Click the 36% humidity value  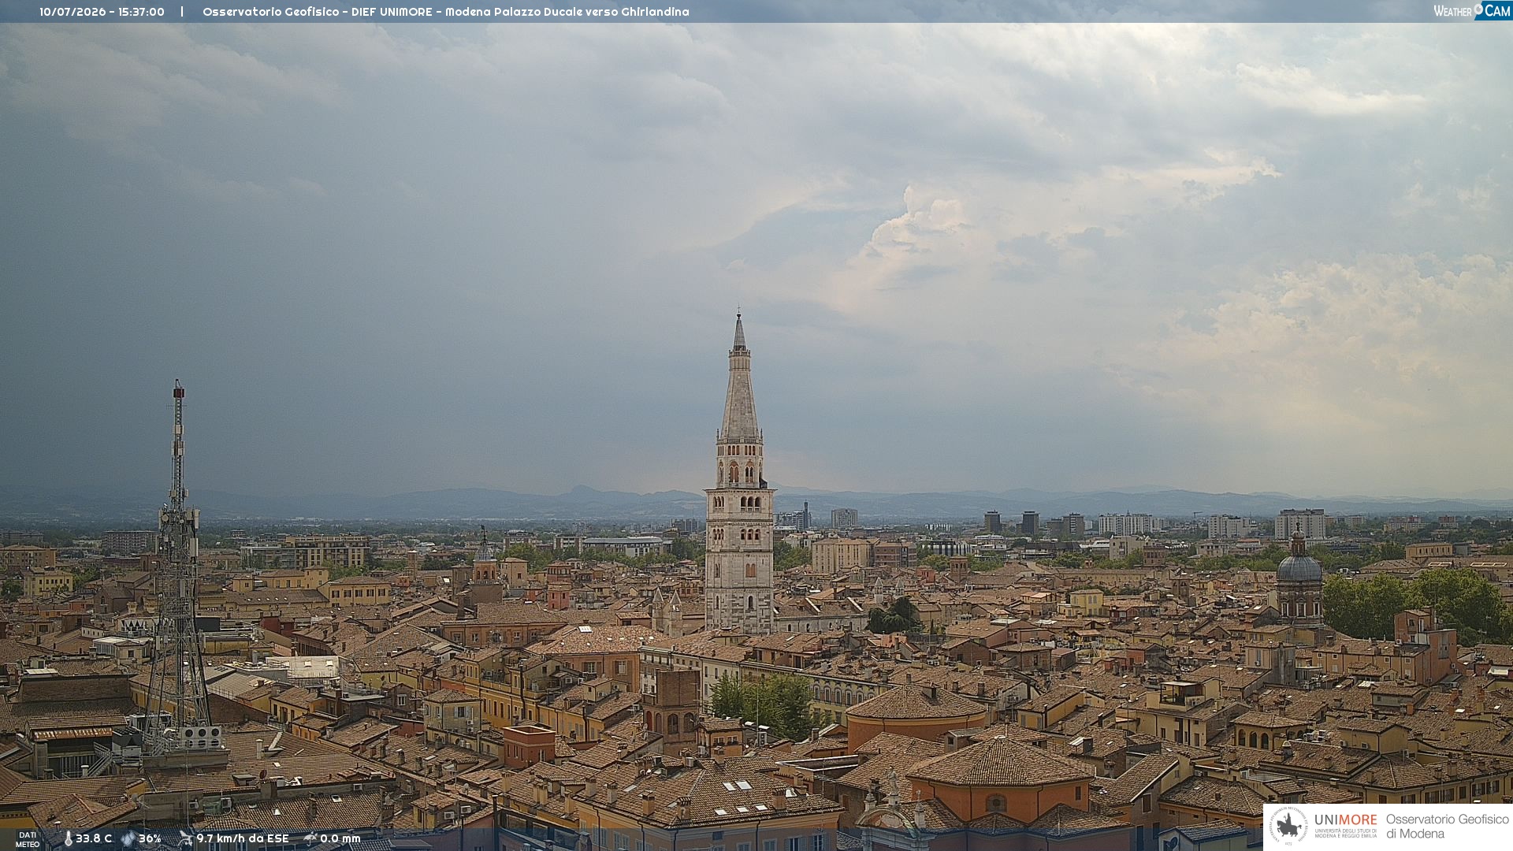click(150, 838)
